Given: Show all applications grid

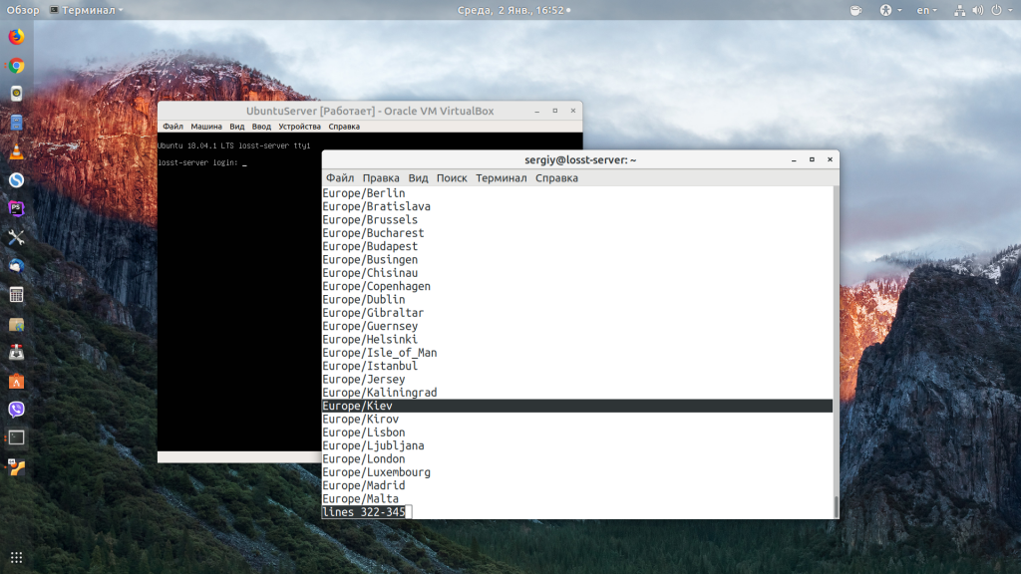Looking at the screenshot, I should [x=16, y=557].
